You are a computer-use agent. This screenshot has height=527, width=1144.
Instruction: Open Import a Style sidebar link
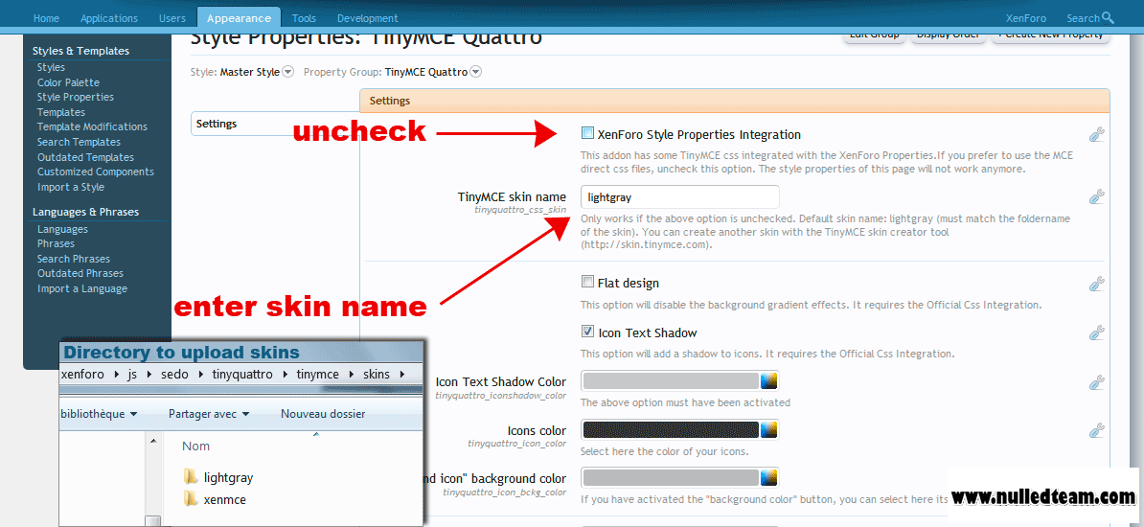point(71,187)
